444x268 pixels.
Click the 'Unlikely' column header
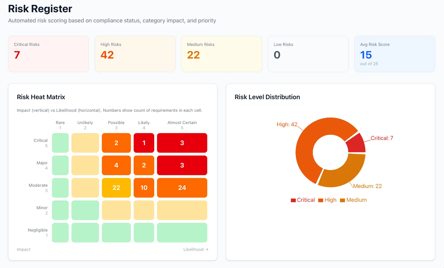point(85,123)
